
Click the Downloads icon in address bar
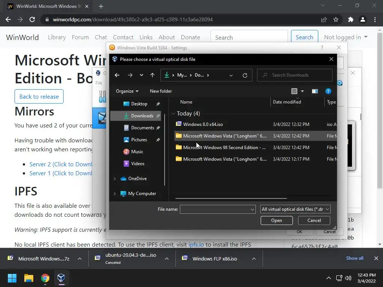pyautogui.click(x=167, y=75)
